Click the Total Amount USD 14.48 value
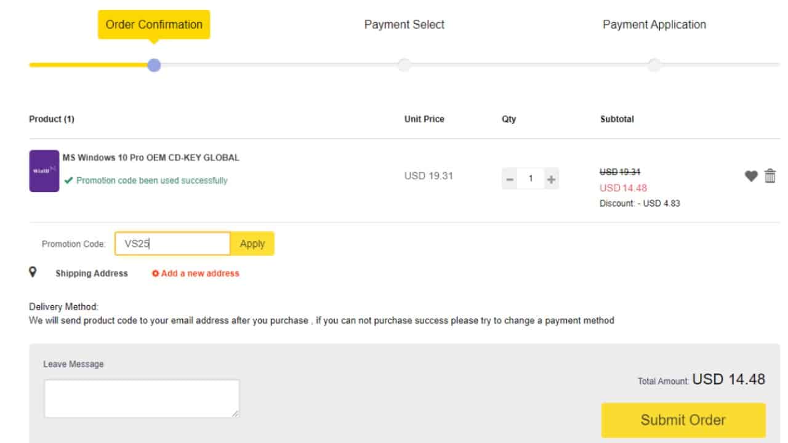The width and height of the screenshot is (788, 443). point(729,379)
